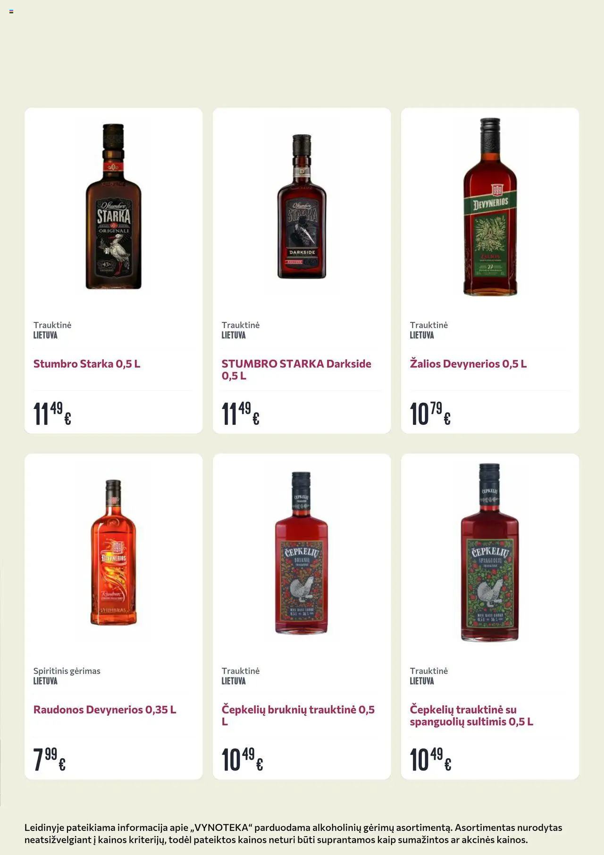Viewport: 604px width, 855px height.
Task: Click the LIETUVA label under Žalios Devynerios
Action: point(422,335)
